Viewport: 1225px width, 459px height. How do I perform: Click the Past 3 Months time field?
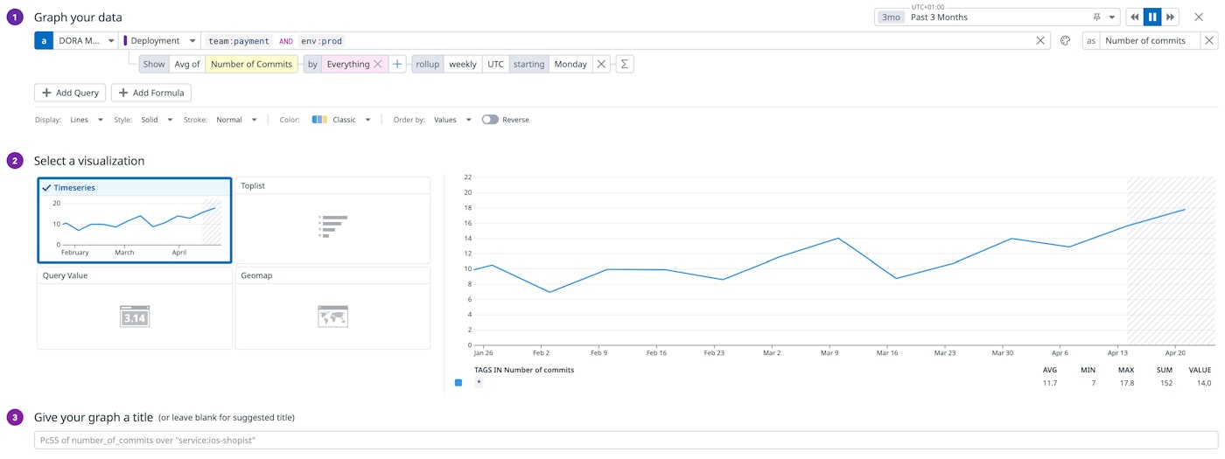(997, 17)
